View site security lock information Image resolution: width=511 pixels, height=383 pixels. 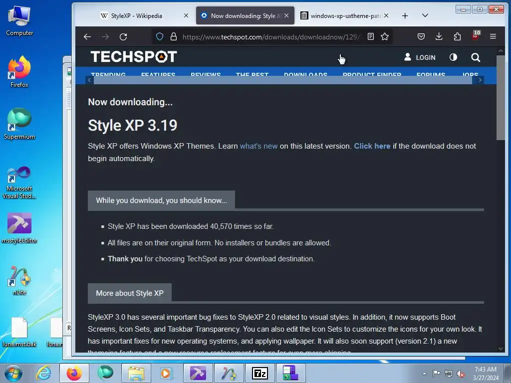174,36
